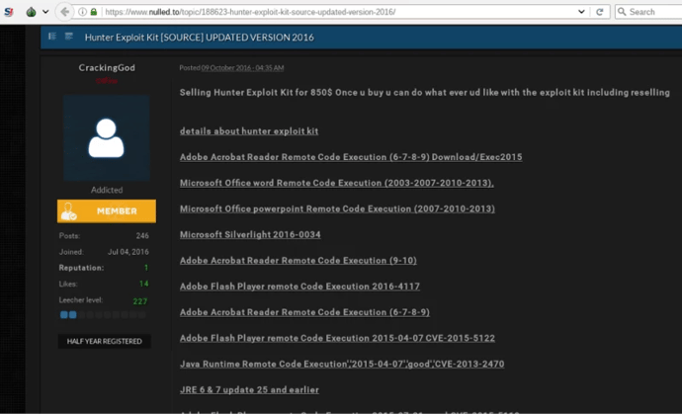Click the Acrobat Reader (6-7-8-9) line without Download
This screenshot has height=414, width=682.
pos(304,312)
